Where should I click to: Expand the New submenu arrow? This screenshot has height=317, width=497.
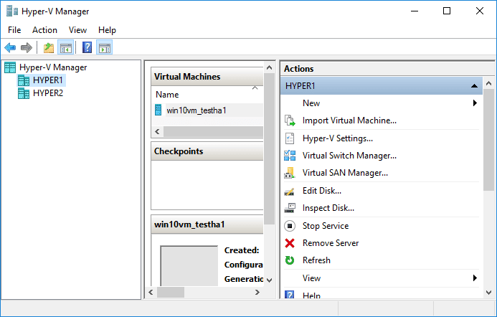[475, 103]
